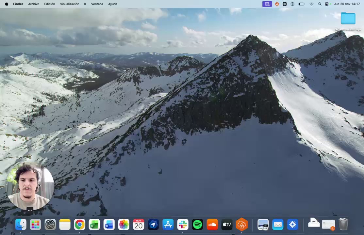Open Slack from the Dock
The width and height of the screenshot is (364, 235).
[x=183, y=225]
